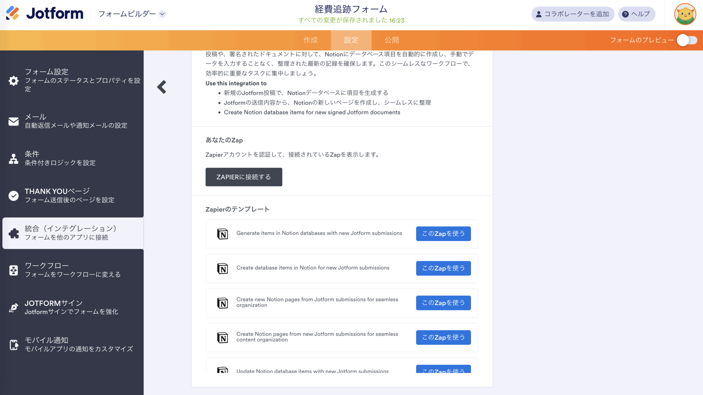Toggle the form preview switch
The image size is (703, 395).
(687, 40)
